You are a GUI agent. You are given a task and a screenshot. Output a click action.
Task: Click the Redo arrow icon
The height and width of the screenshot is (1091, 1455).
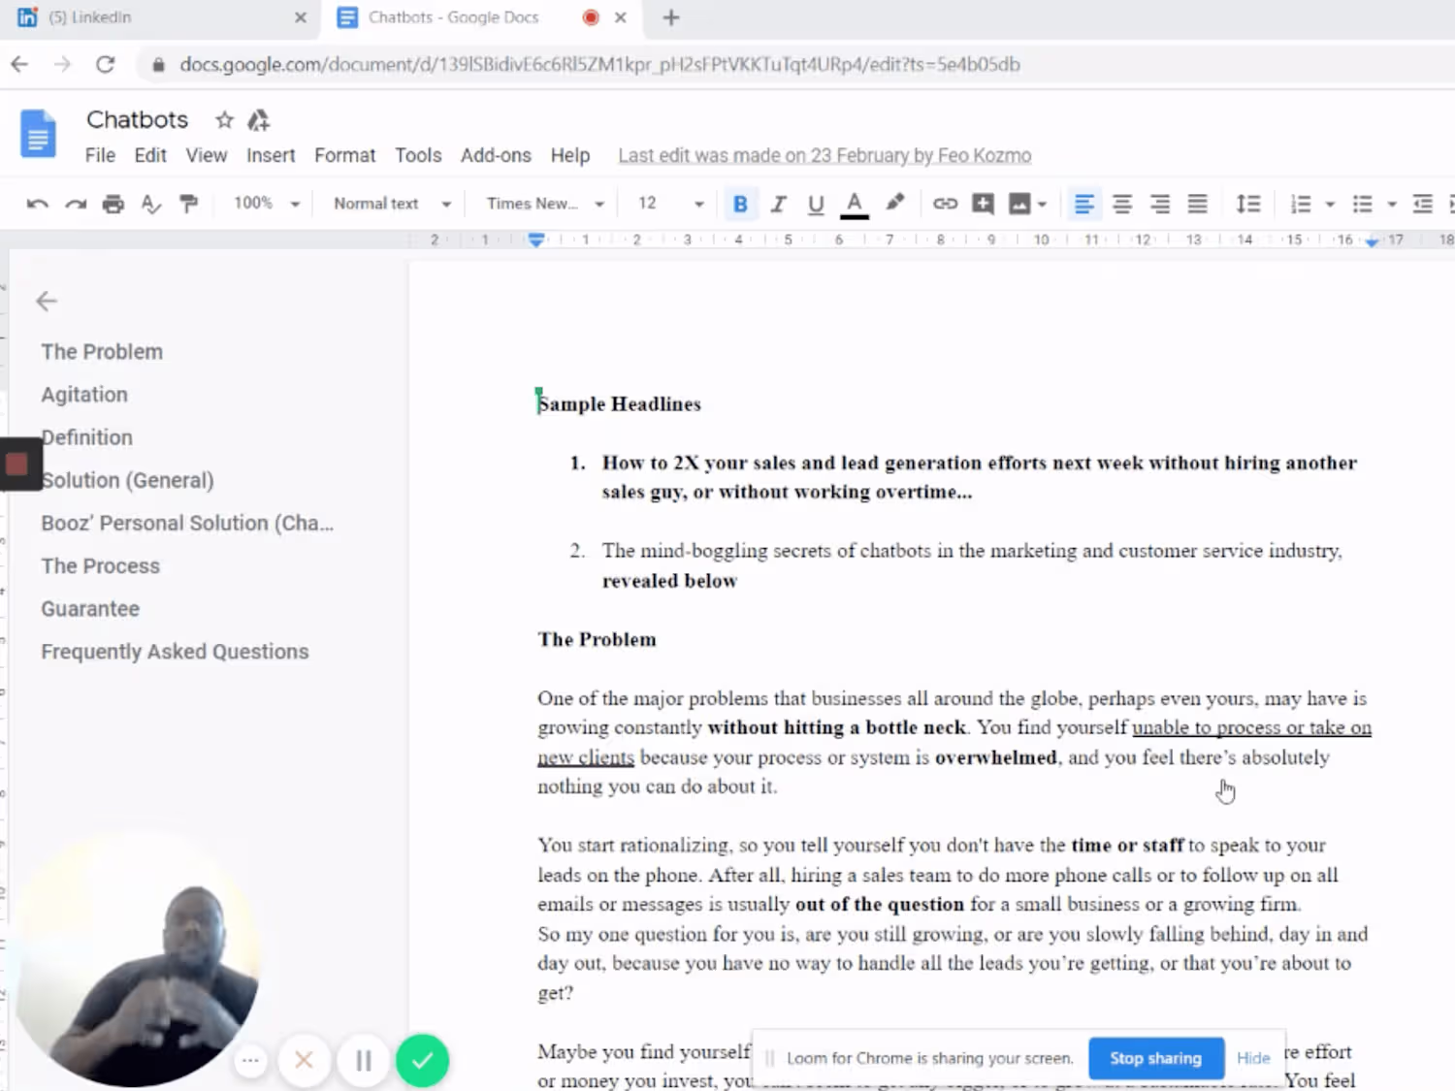tap(76, 204)
